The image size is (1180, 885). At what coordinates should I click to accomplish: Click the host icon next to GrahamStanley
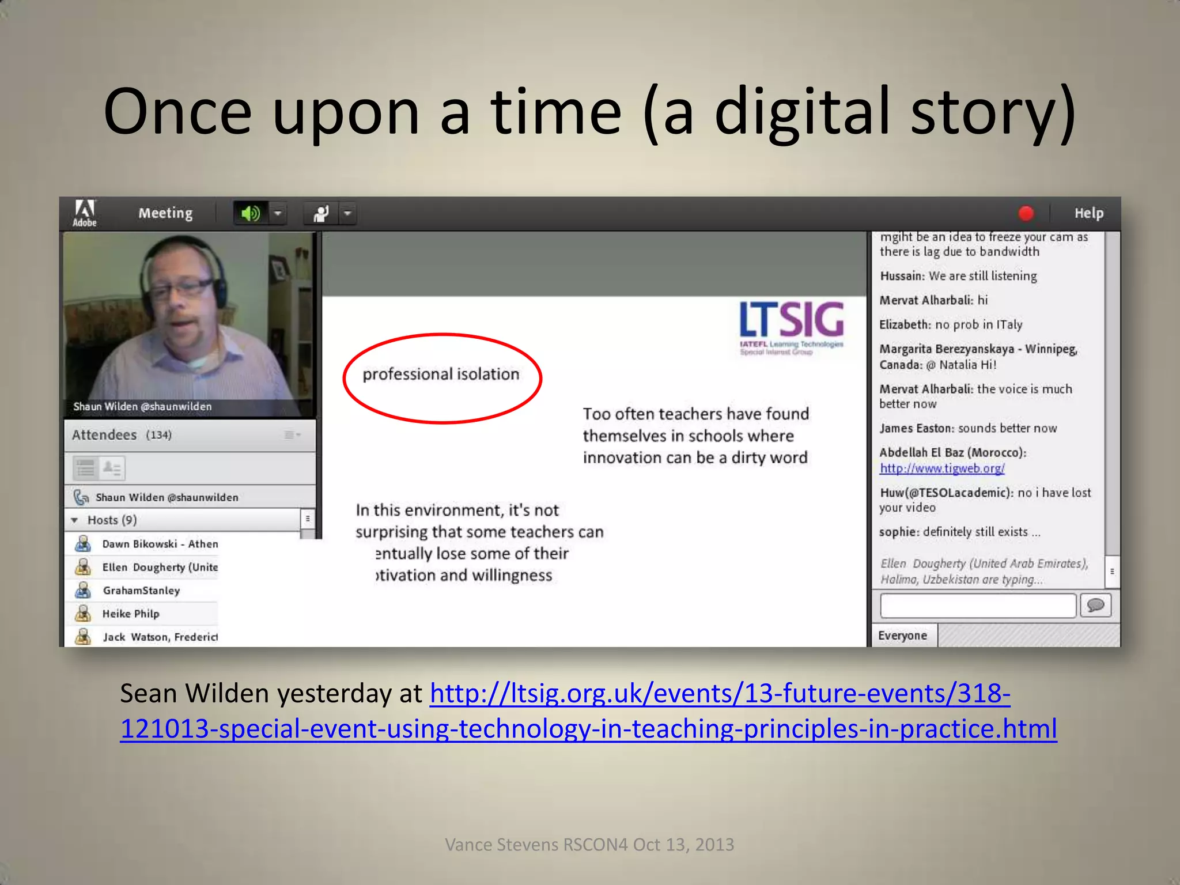click(83, 590)
